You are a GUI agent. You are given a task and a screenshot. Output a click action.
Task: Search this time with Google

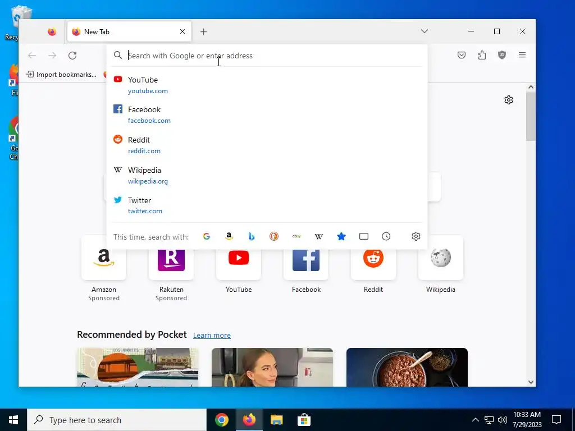pos(207,236)
